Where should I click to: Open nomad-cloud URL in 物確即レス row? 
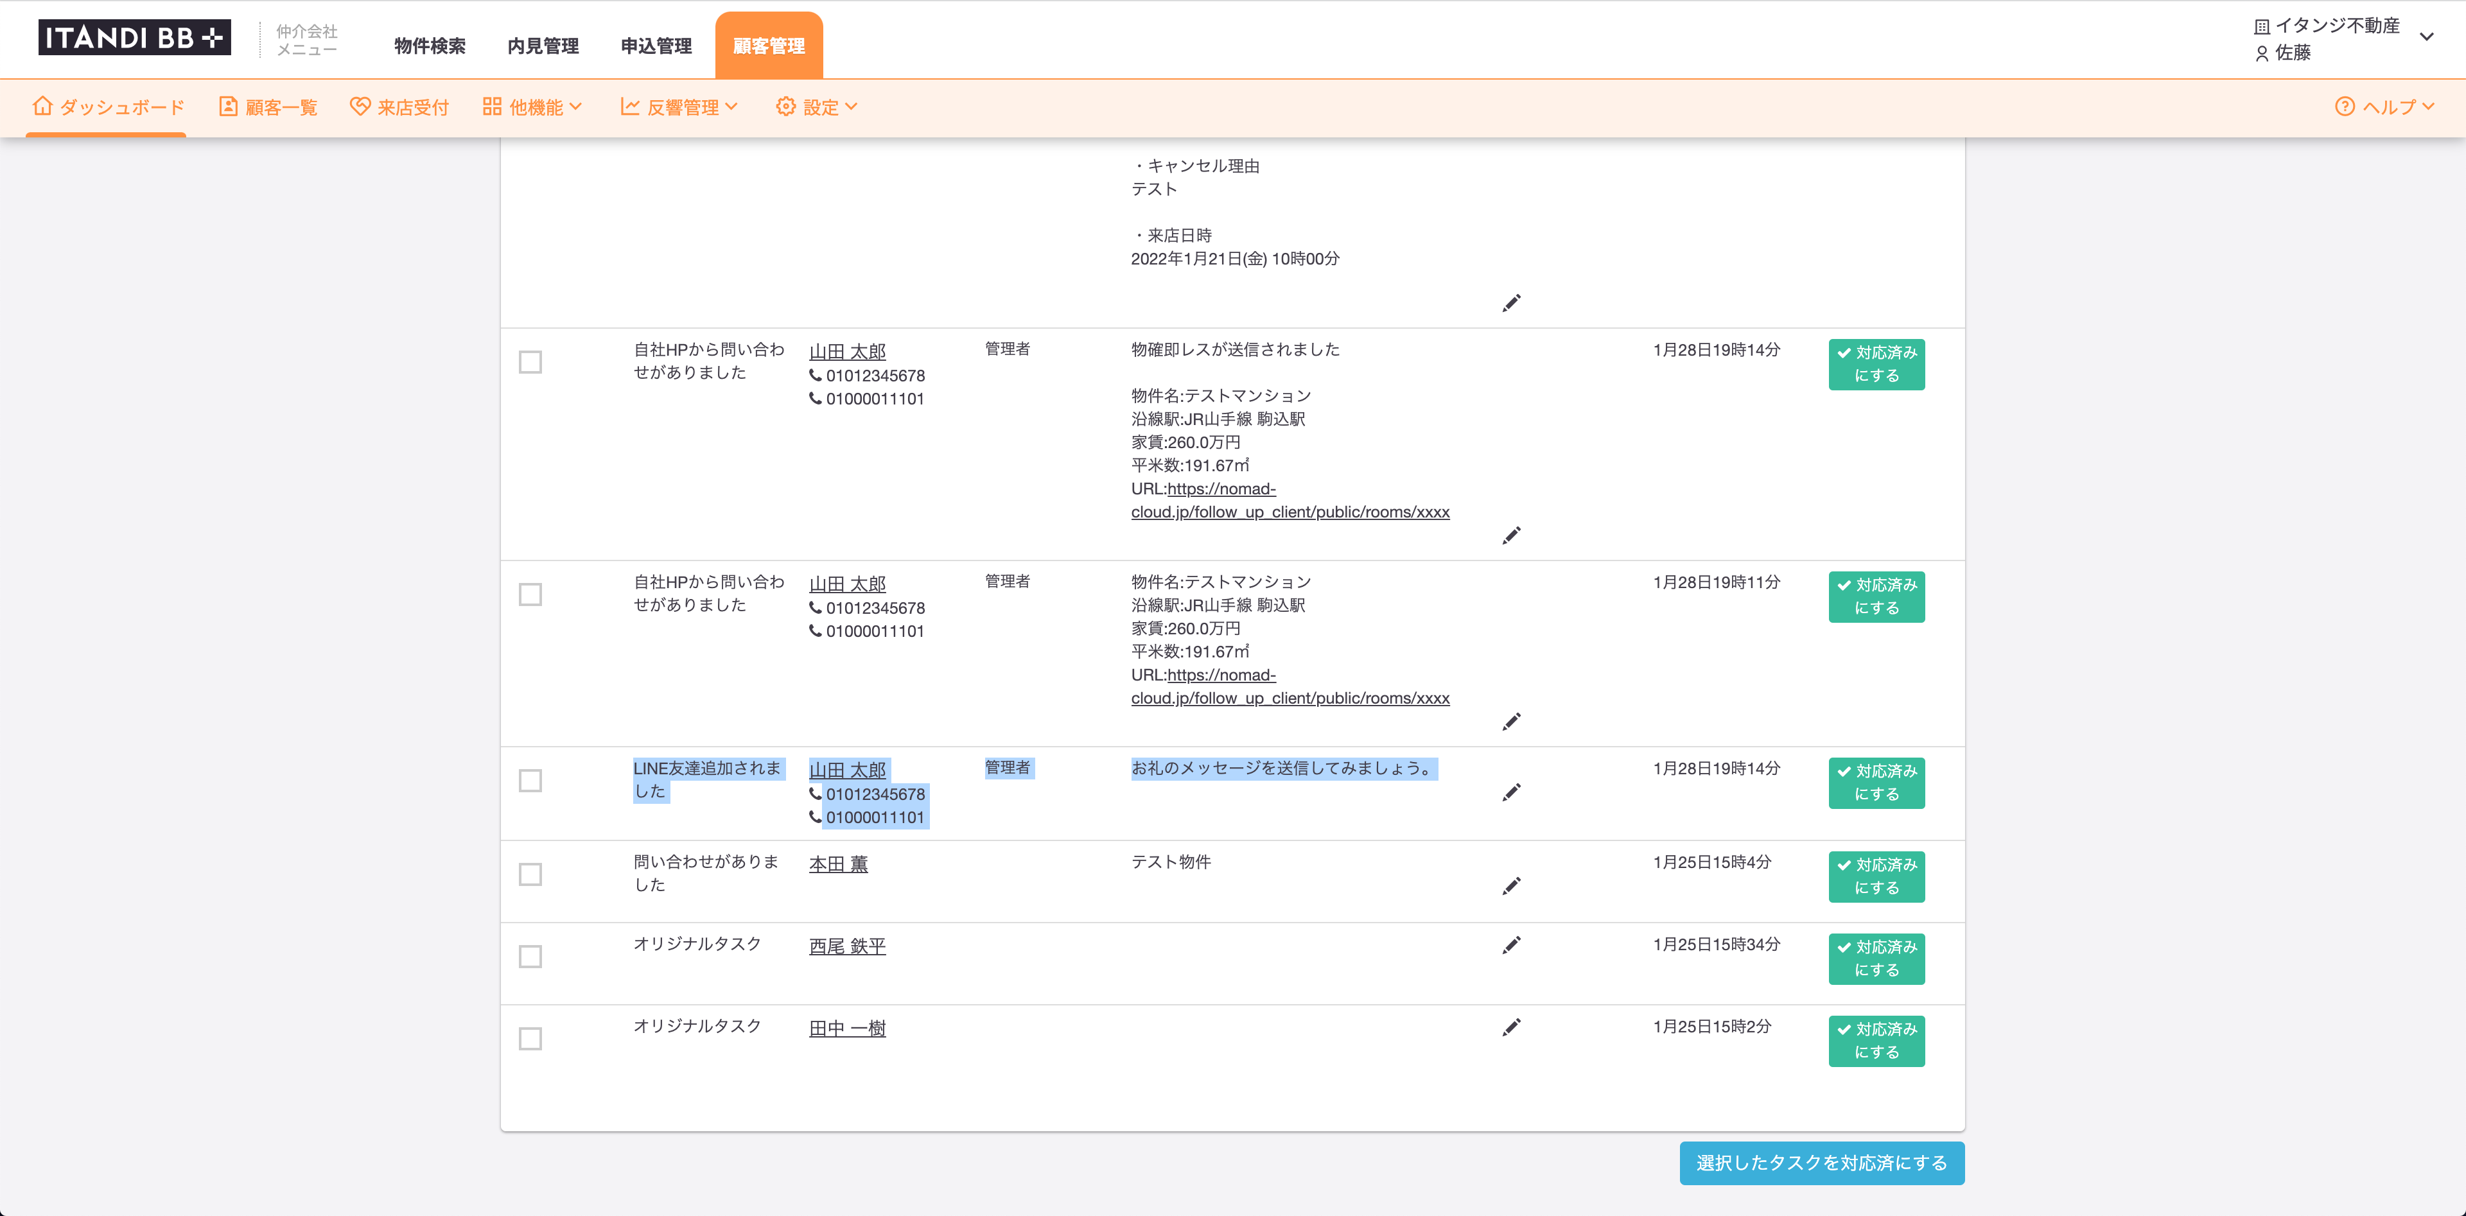(x=1290, y=500)
